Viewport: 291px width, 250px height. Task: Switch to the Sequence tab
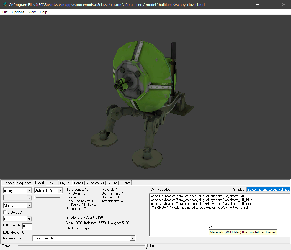(x=24, y=183)
